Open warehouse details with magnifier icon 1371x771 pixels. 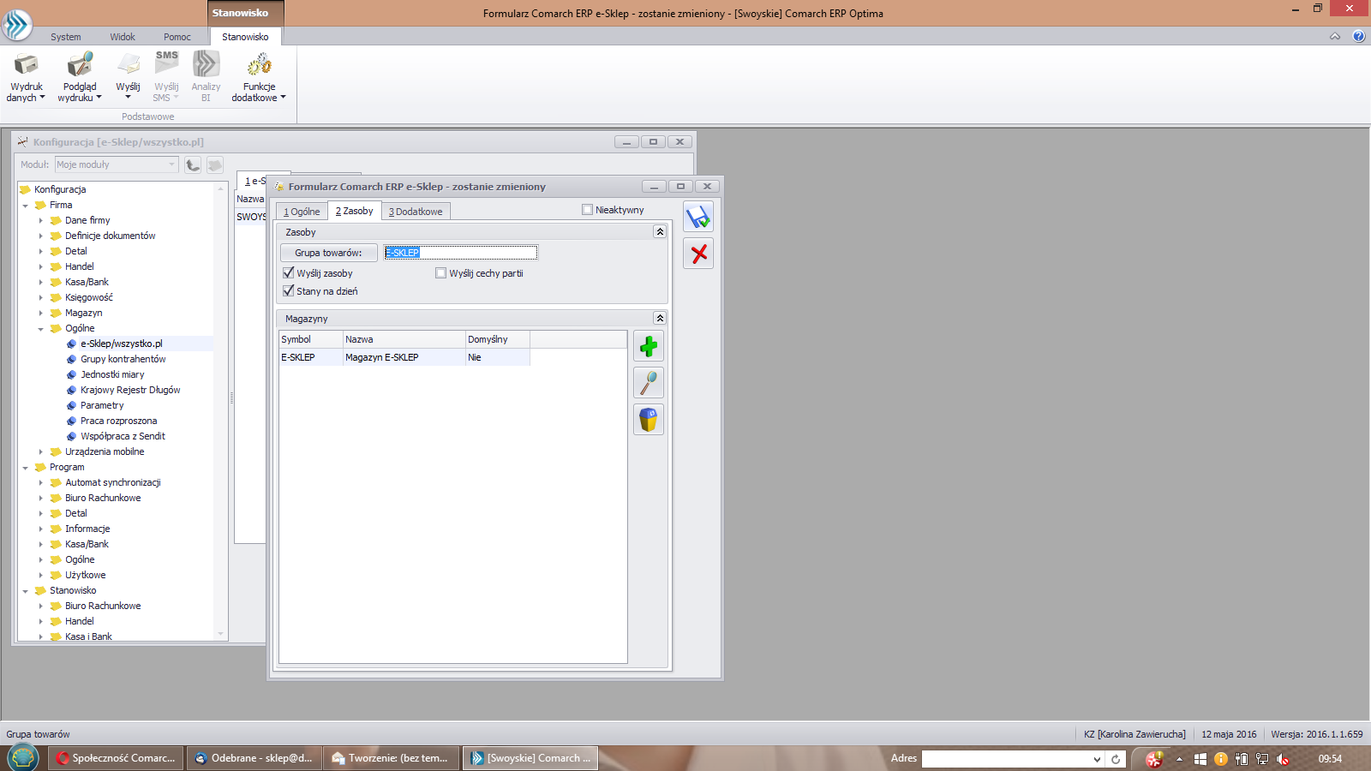click(649, 383)
